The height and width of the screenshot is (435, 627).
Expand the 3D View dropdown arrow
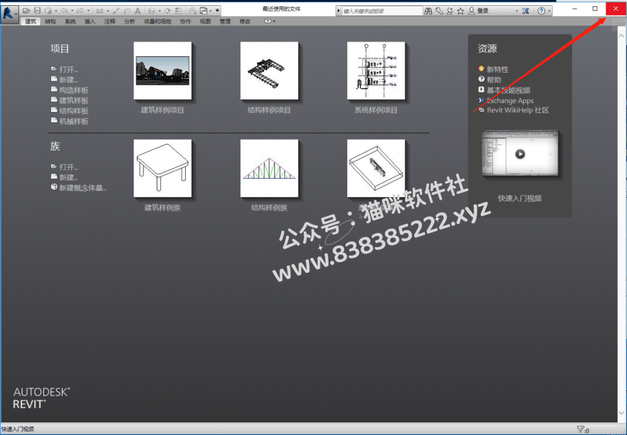click(160, 11)
